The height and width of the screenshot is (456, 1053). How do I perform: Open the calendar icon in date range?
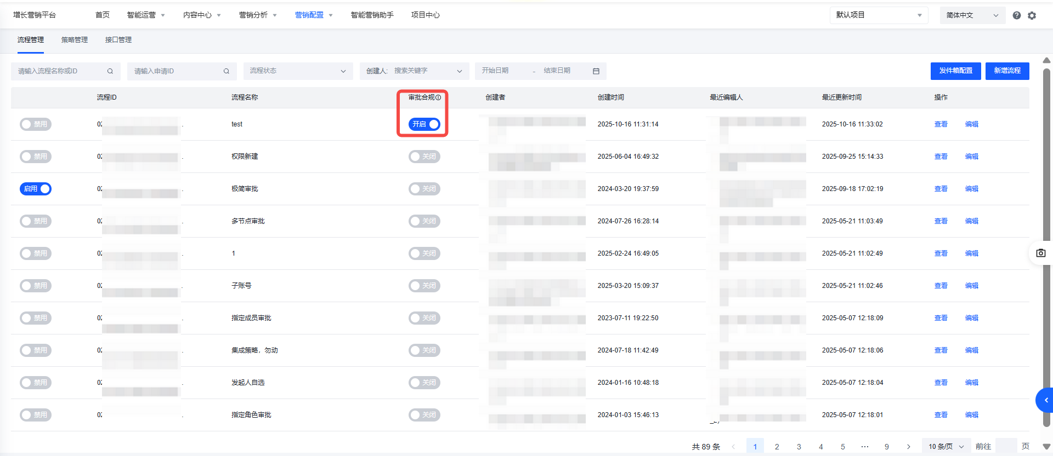596,71
